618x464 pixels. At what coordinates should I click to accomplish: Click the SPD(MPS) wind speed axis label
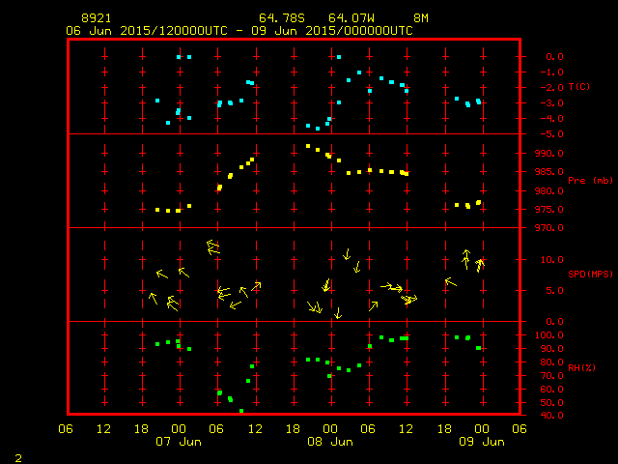click(590, 275)
